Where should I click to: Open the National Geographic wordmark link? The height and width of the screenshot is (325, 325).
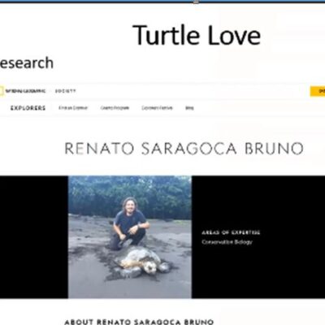click(x=25, y=91)
